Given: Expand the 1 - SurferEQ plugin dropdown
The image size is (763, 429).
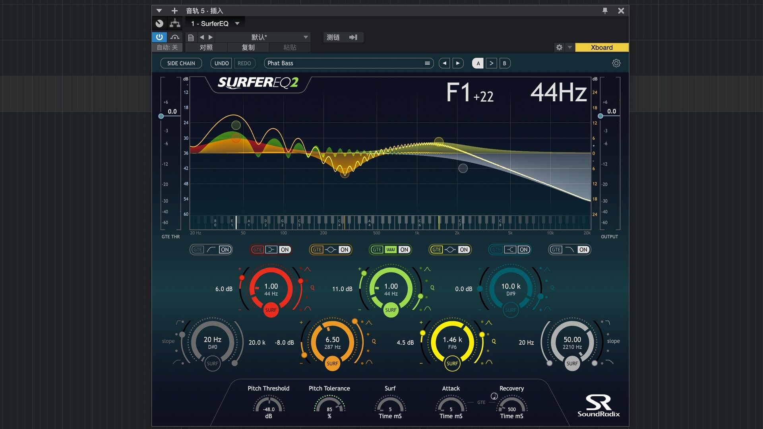Looking at the screenshot, I should click(237, 23).
